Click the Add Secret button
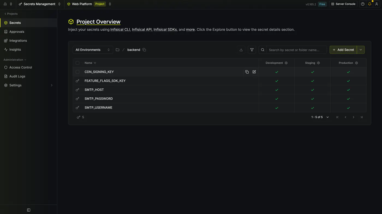The width and height of the screenshot is (382, 214). pos(343,50)
